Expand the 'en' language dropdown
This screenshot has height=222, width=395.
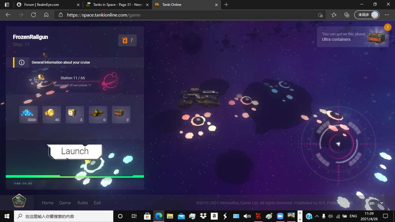[x=376, y=203]
